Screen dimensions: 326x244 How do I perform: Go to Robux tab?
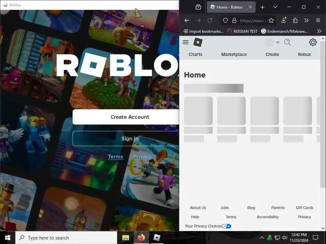(x=304, y=54)
